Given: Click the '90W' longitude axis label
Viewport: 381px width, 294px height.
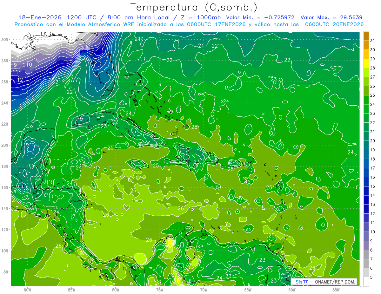Looking at the screenshot, I should 27,290.
